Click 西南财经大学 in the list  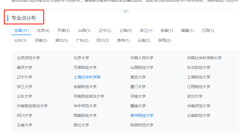(x=85, y=115)
